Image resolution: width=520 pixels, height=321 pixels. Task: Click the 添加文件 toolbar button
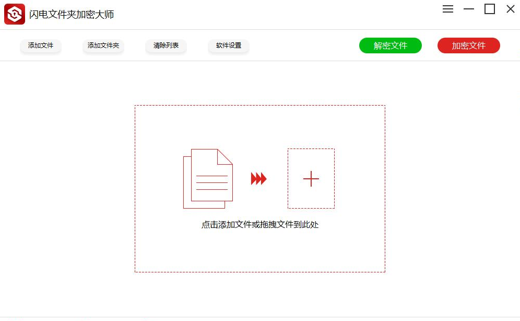pyautogui.click(x=41, y=46)
